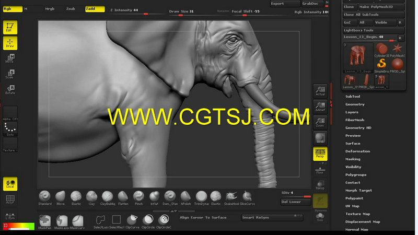Viewport: 418px width, 235px height.
Task: Open the Stroke type Dots selector
Action: coord(10,129)
